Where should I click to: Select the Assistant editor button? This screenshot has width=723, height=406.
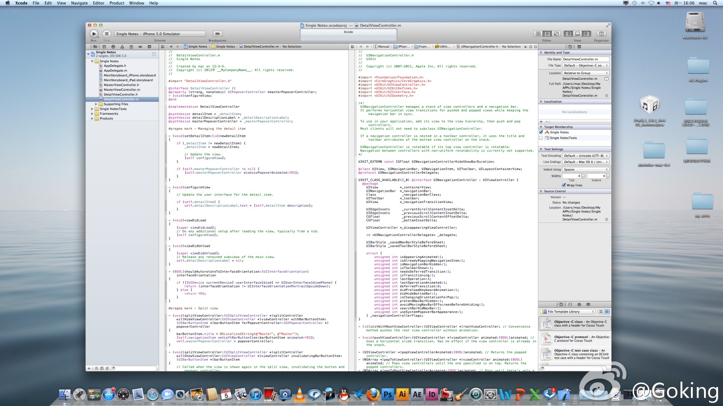click(547, 34)
